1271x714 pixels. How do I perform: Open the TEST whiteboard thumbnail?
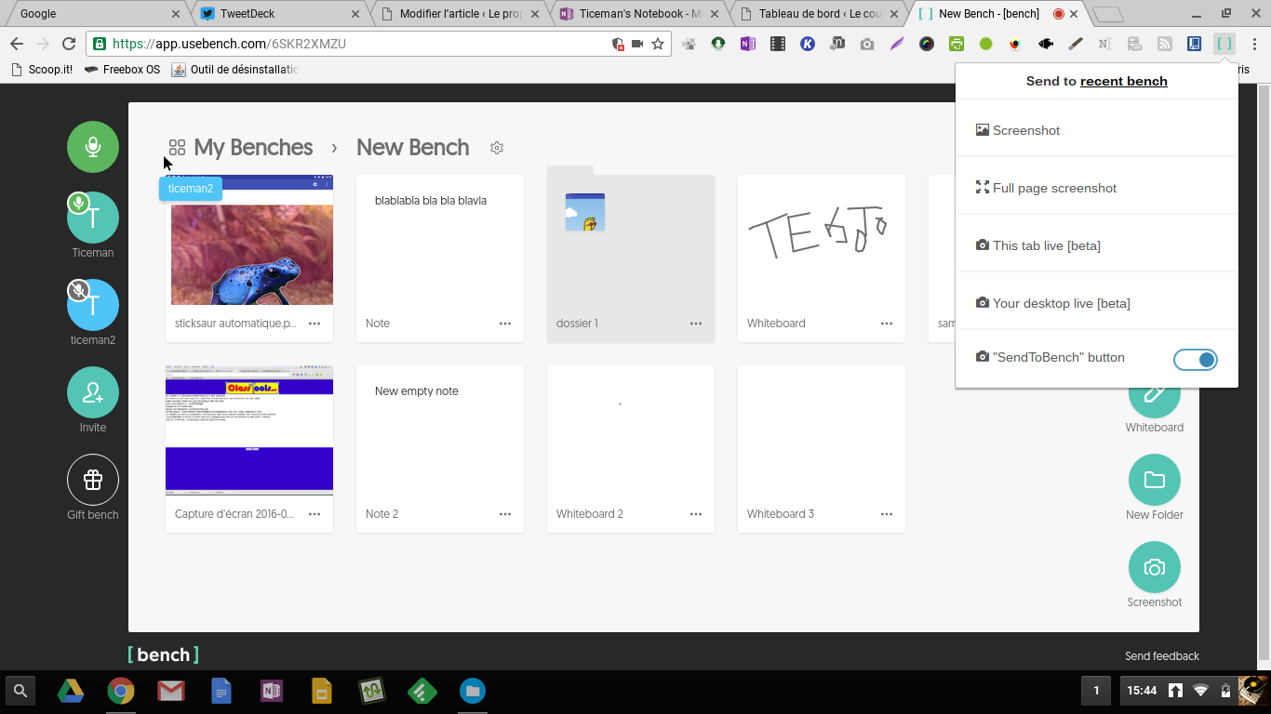click(x=822, y=240)
